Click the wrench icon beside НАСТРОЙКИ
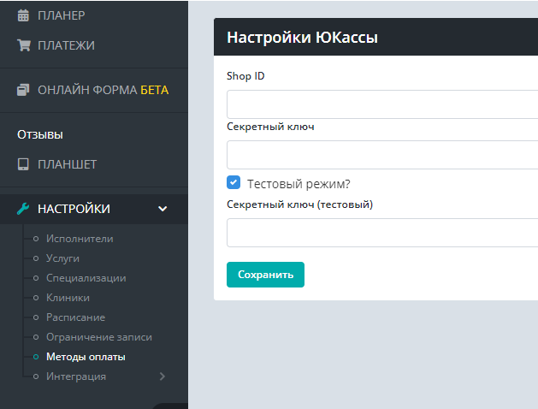The height and width of the screenshot is (409, 538). click(23, 209)
